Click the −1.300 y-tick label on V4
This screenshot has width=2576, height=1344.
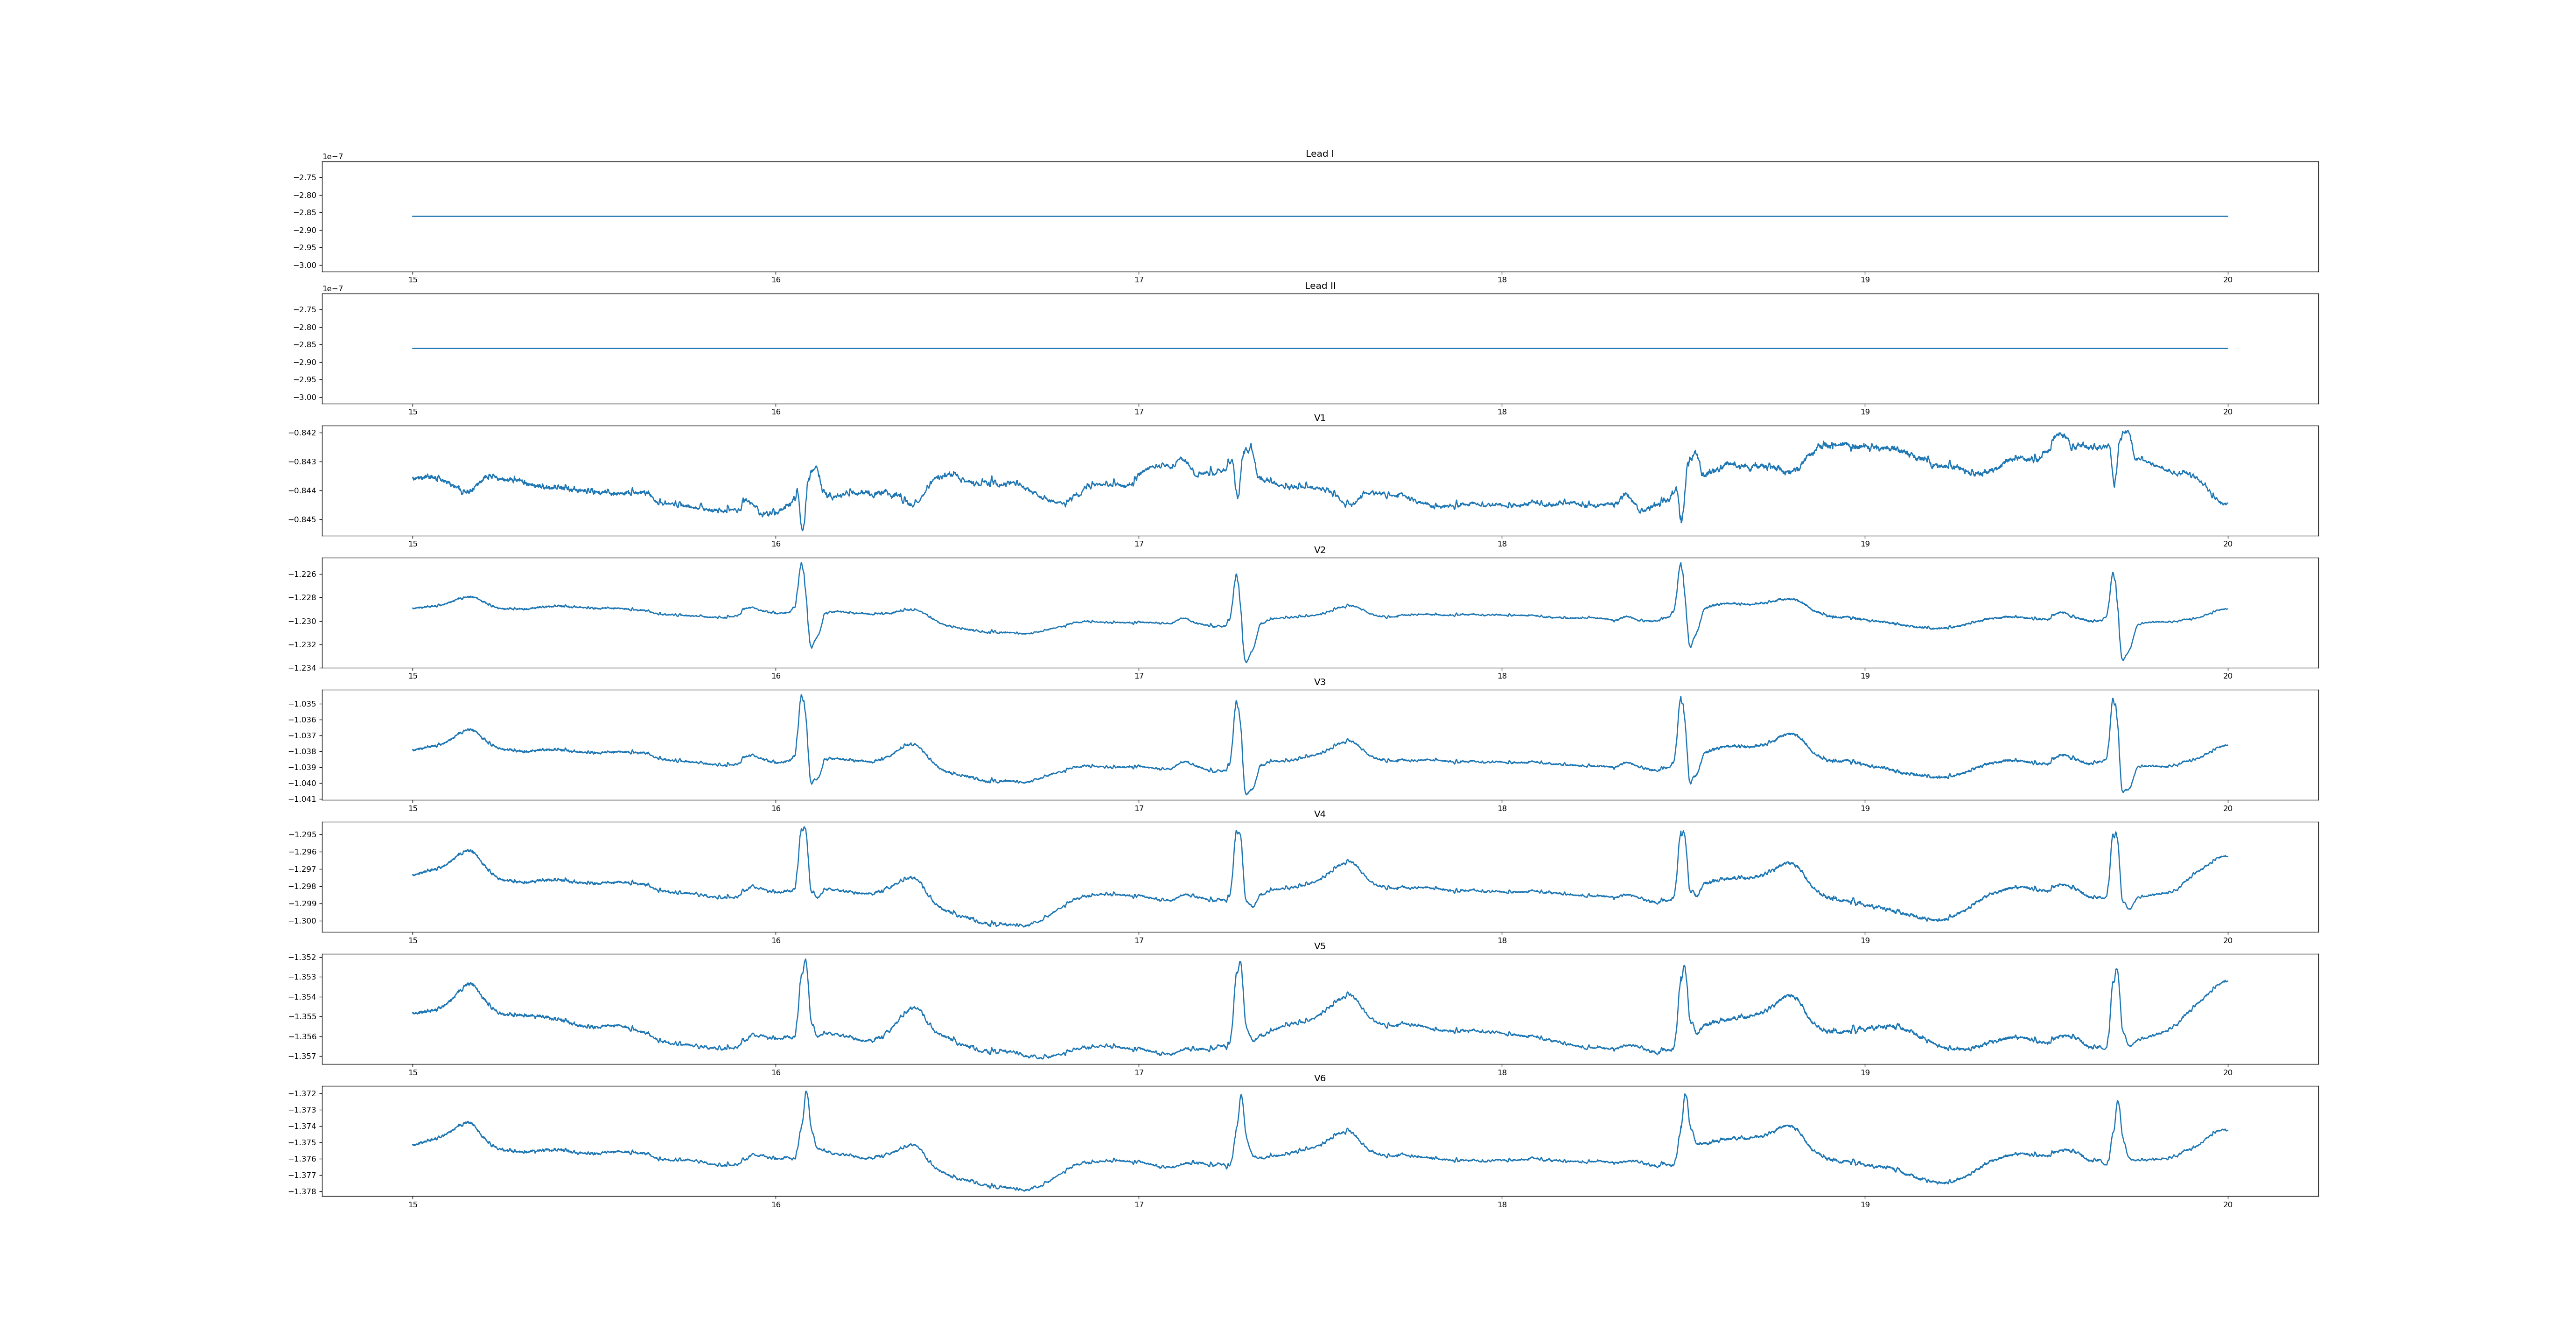pyautogui.click(x=303, y=921)
